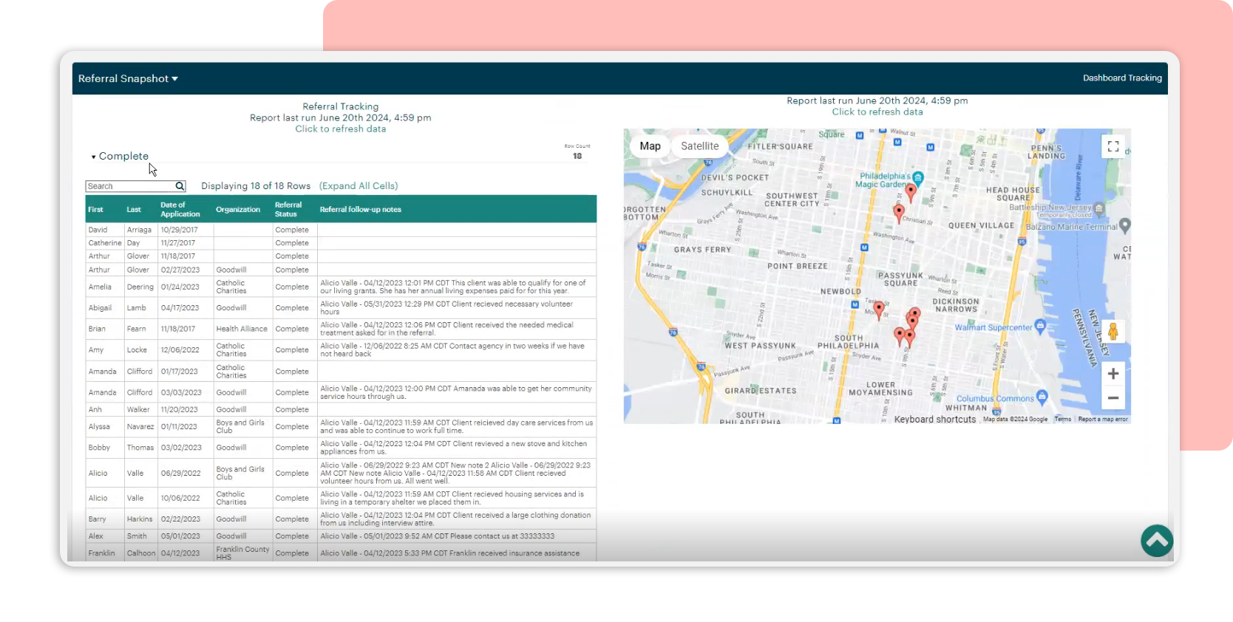Click the 'Health Alliance' organization cell
The height and width of the screenshot is (622, 1233).
(x=243, y=329)
